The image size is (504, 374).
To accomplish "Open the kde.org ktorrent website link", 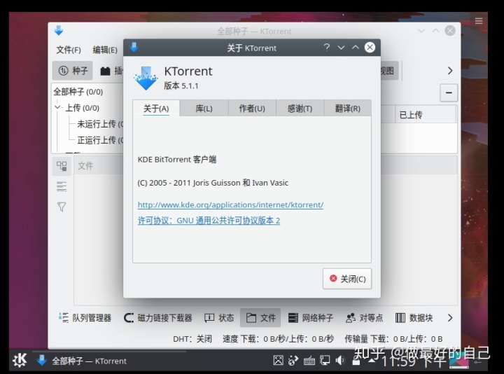I will [x=230, y=205].
